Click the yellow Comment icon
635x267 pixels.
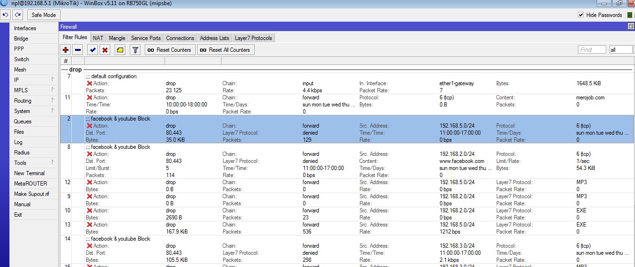(120, 50)
